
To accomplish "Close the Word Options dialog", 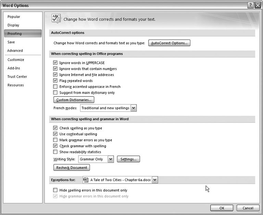I will (x=258, y=5).
